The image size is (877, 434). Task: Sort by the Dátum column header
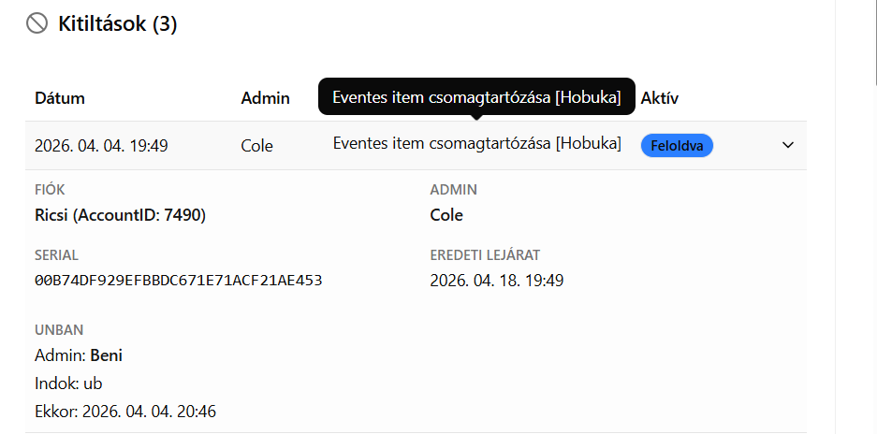60,98
